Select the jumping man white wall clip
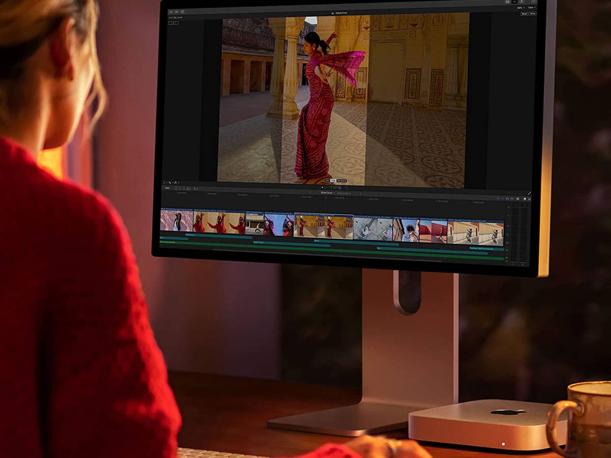This screenshot has height=458, width=611. tap(476, 232)
